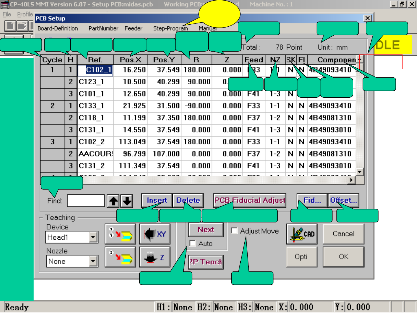
Task: Click the H1: None status bar entry
Action: click(174, 307)
